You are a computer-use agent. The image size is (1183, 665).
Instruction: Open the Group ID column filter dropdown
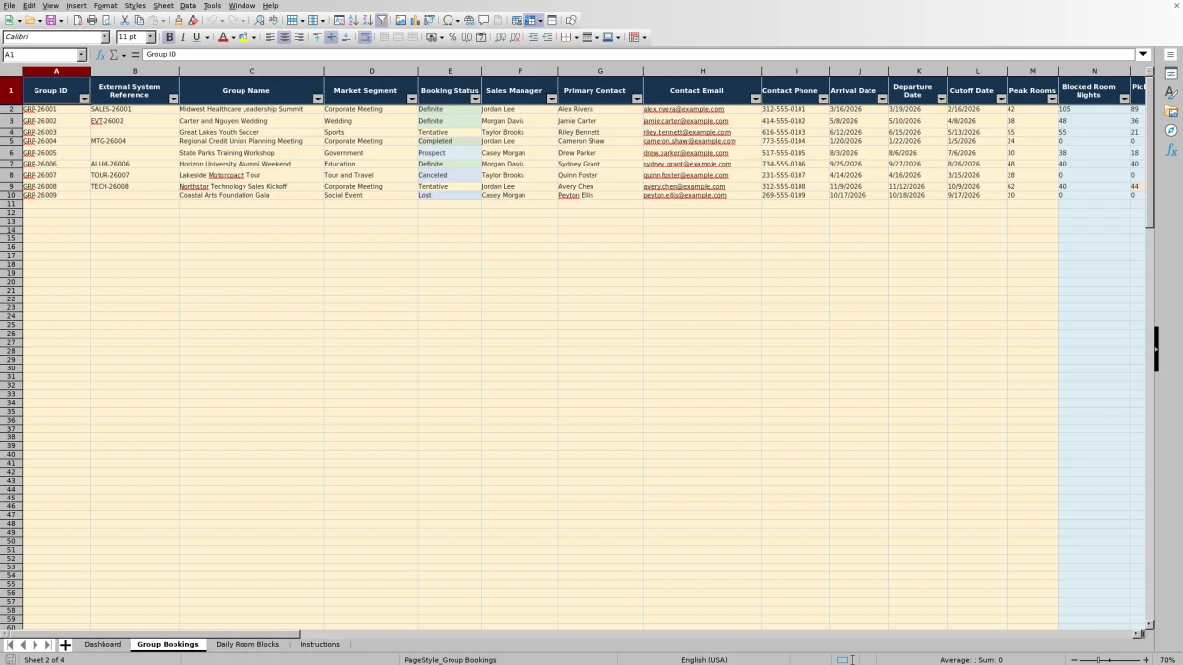84,99
